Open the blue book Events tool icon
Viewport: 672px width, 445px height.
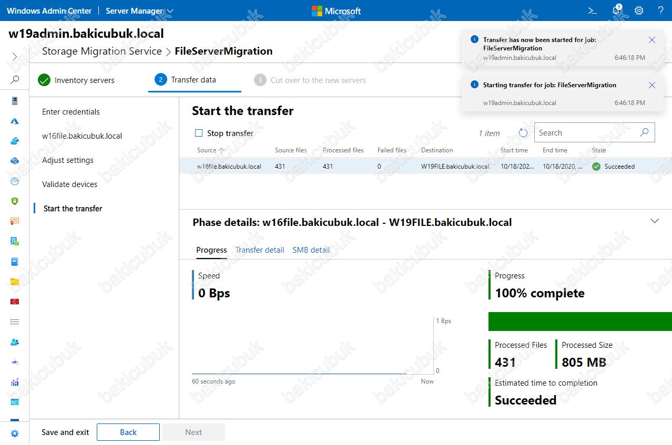(x=15, y=261)
